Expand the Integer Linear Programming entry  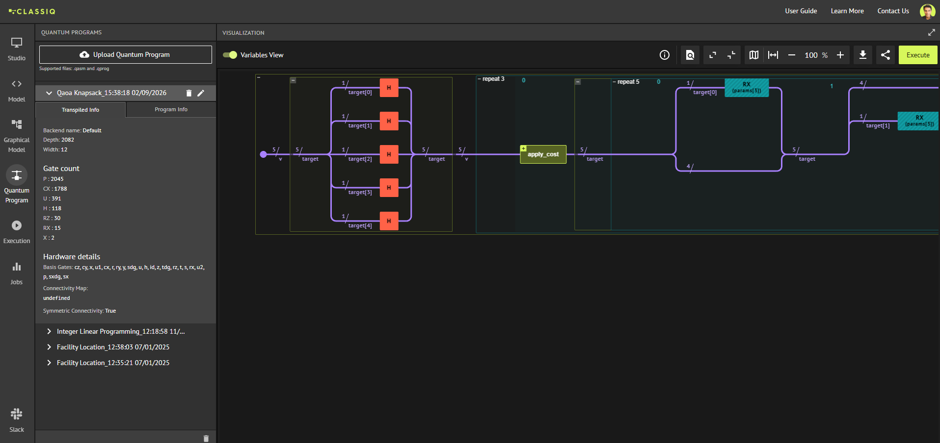click(x=49, y=331)
